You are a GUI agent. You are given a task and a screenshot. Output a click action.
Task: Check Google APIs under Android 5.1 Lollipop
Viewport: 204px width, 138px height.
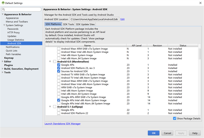(59, 110)
